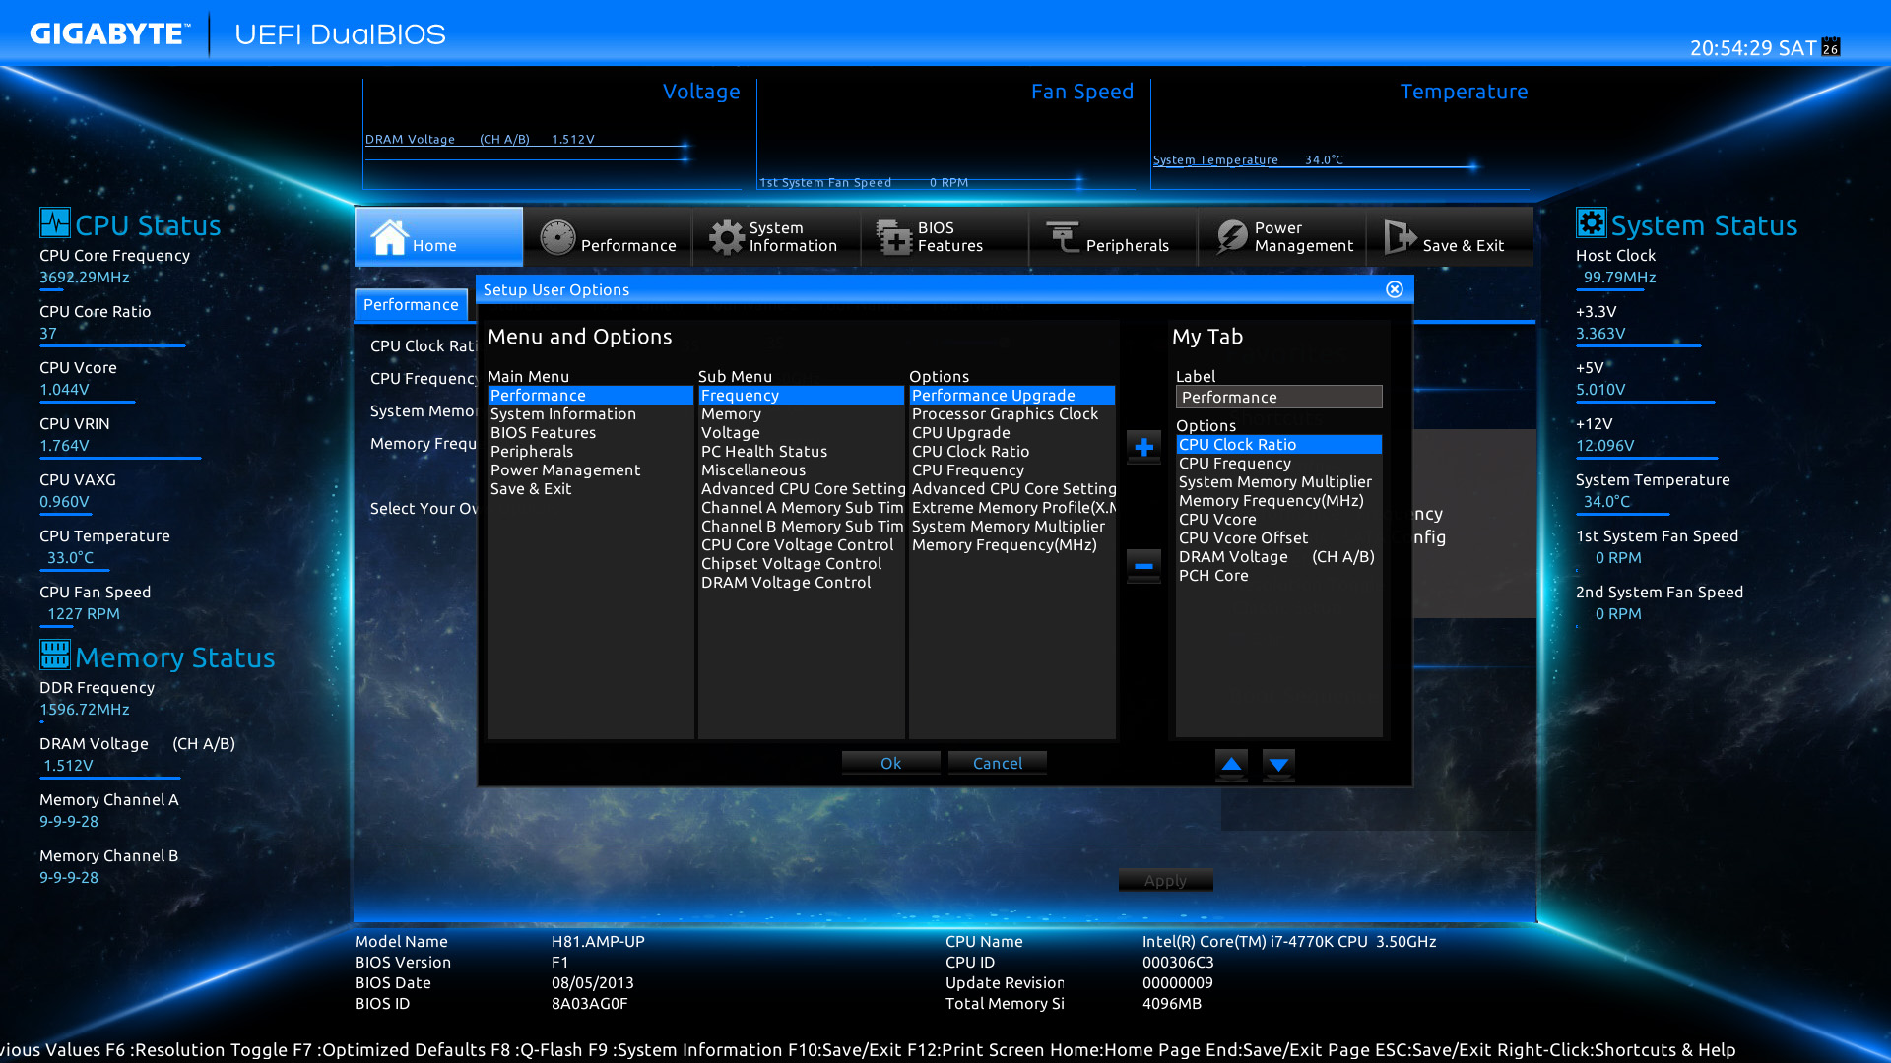Switch to the Performance main tab
Screen dimensions: 1891x1063
tap(608, 236)
